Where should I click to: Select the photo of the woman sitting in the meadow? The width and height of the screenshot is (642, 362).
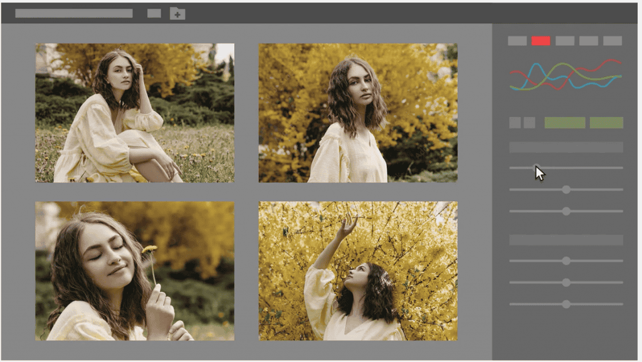(x=134, y=112)
